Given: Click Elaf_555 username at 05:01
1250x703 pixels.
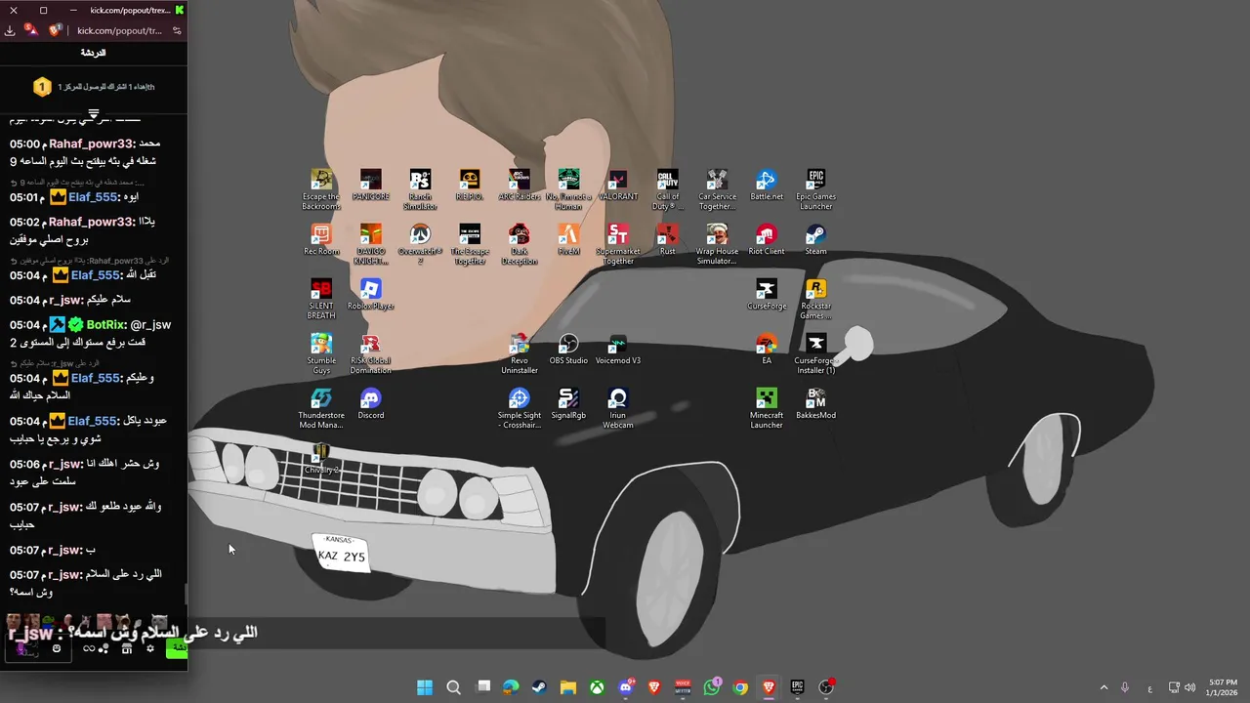Looking at the screenshot, I should pos(91,197).
